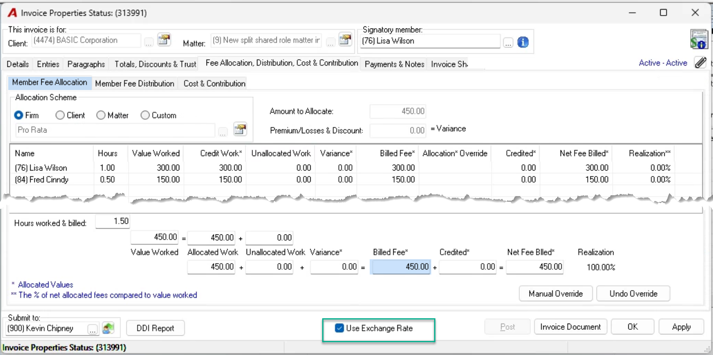The height and width of the screenshot is (355, 713).
Task: Open the Invoice Sh tab
Action: click(x=449, y=64)
